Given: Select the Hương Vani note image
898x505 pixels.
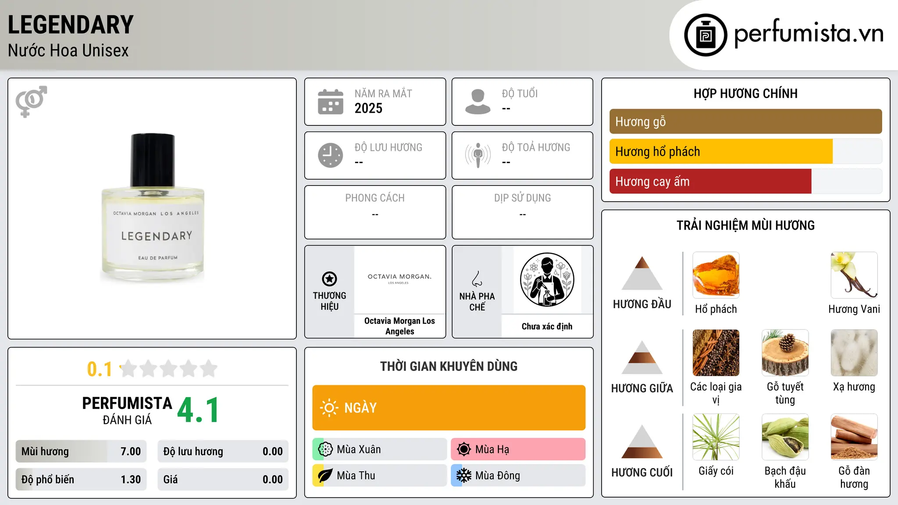Looking at the screenshot, I should pyautogui.click(x=854, y=275).
